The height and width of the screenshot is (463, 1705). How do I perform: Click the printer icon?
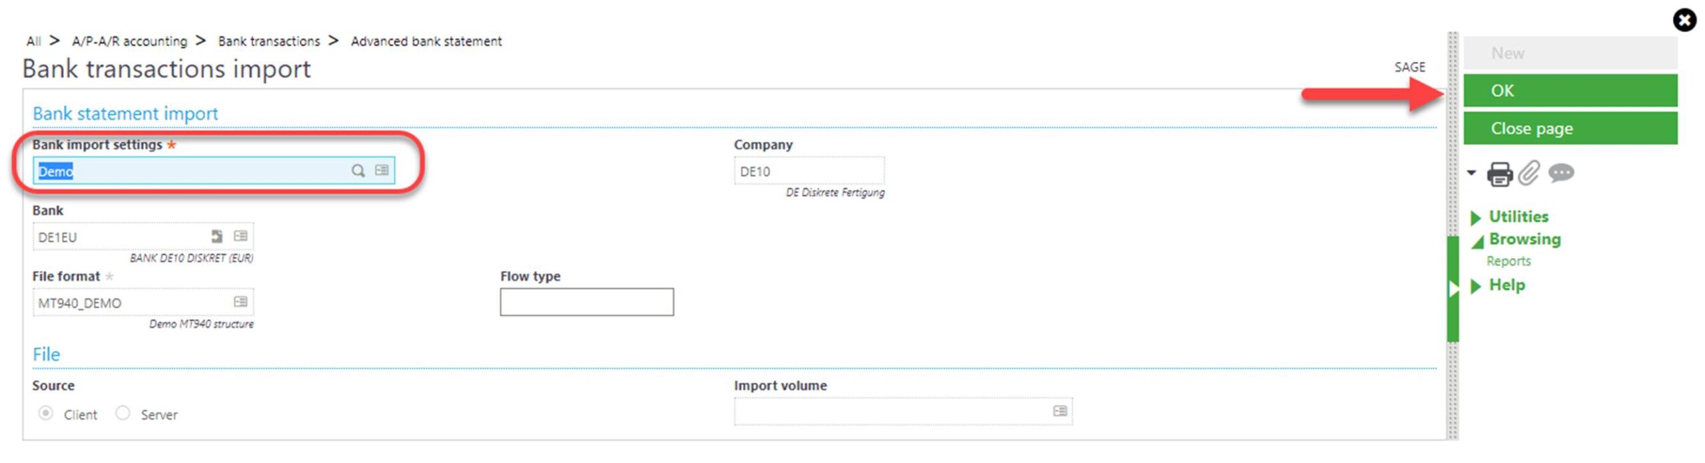pos(1499,174)
